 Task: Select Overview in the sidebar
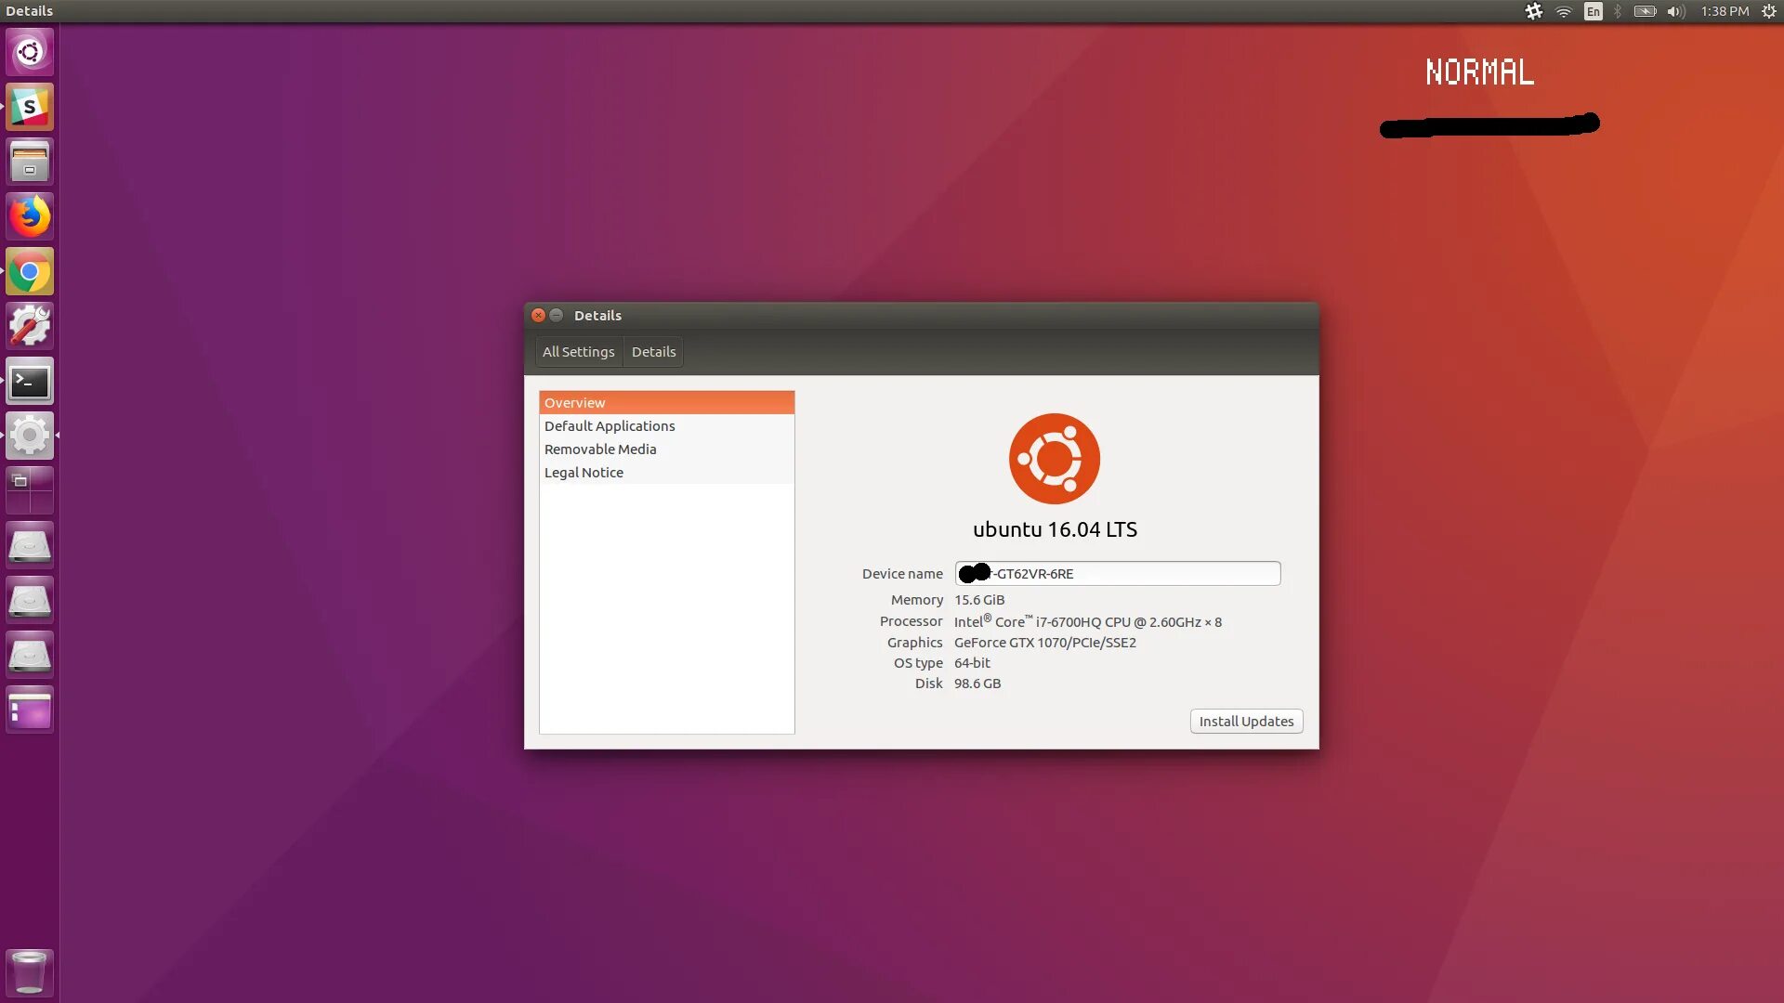666,402
